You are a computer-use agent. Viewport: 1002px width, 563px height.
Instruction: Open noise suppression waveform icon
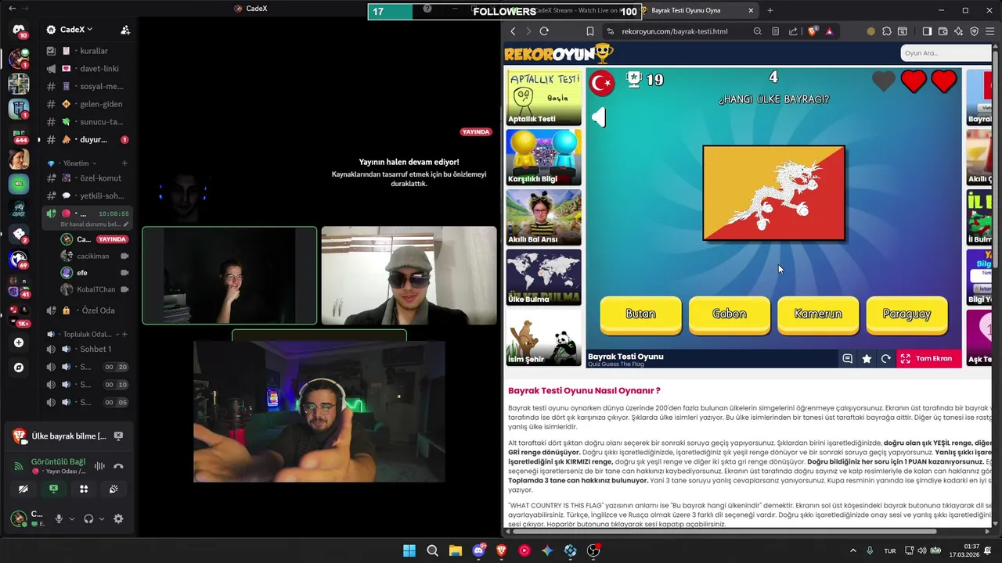click(99, 466)
